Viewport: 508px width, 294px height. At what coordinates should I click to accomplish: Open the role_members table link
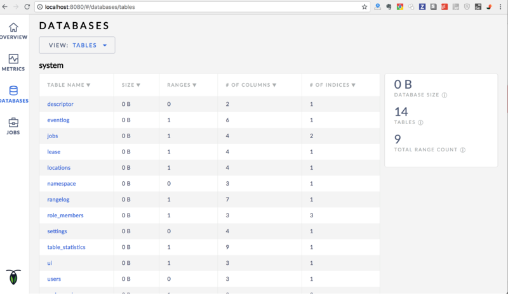point(65,215)
